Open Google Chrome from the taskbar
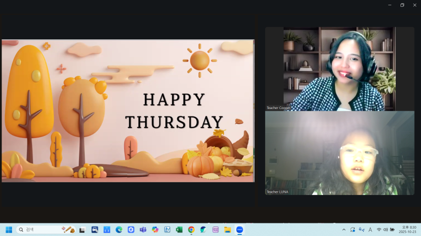 click(191, 230)
